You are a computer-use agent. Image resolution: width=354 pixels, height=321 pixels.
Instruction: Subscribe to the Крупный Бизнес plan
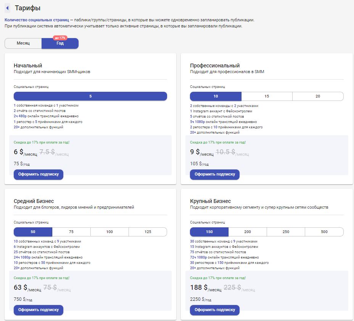click(x=215, y=310)
